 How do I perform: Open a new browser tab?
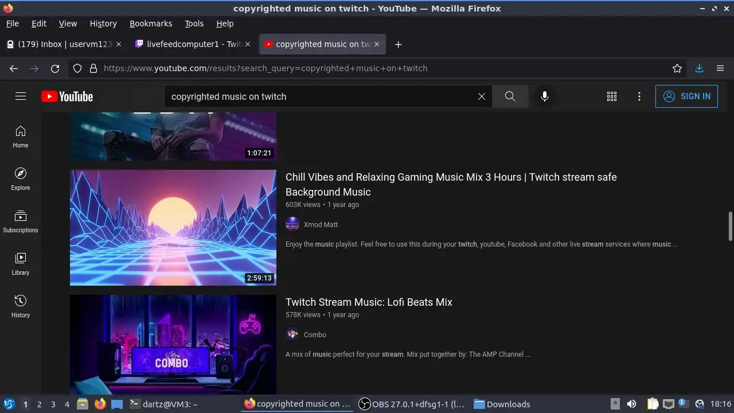[398, 44]
